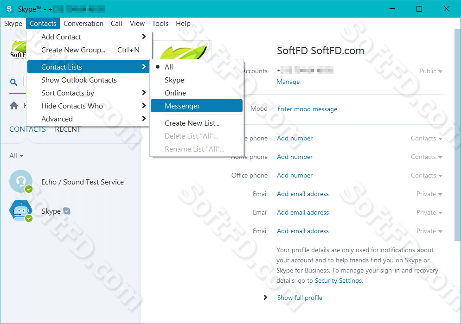The width and height of the screenshot is (461, 324).
Task: Select the Skype contact list option
Action: (197, 80)
